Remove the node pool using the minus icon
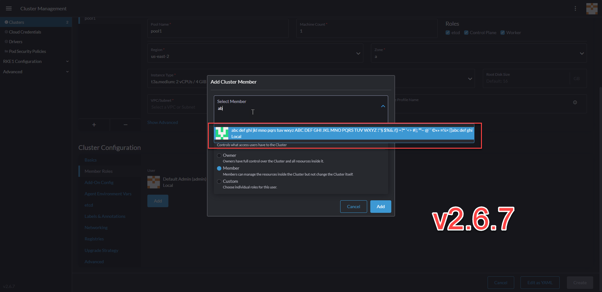The height and width of the screenshot is (292, 602). point(125,125)
